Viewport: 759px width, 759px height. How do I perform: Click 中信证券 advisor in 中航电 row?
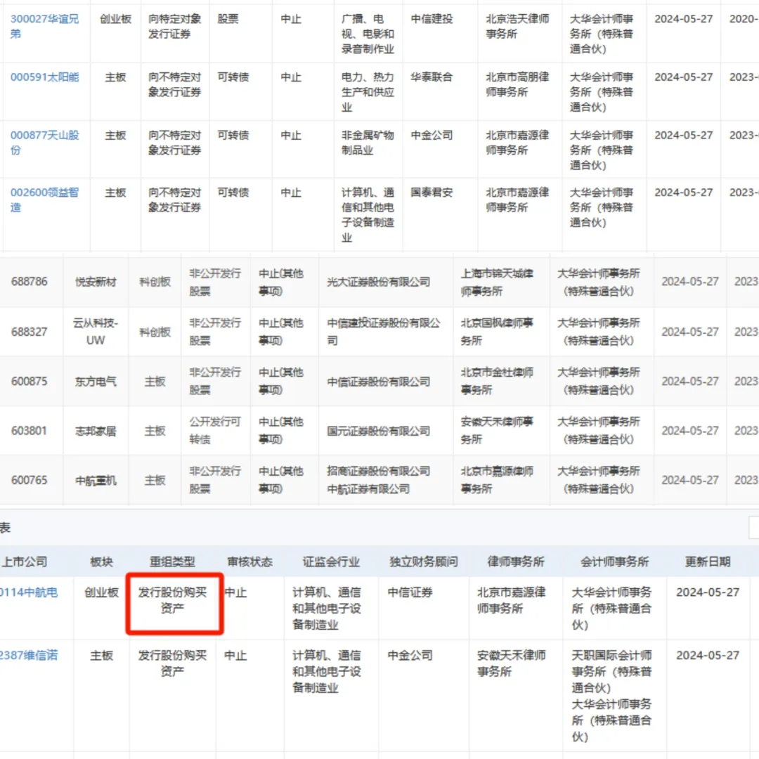410,592
